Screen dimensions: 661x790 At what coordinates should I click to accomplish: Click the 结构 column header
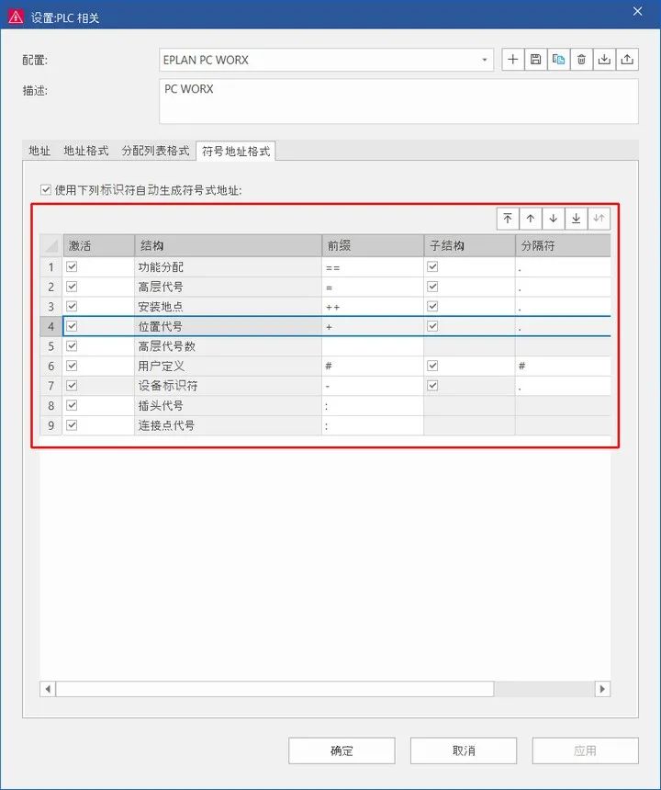coord(228,246)
